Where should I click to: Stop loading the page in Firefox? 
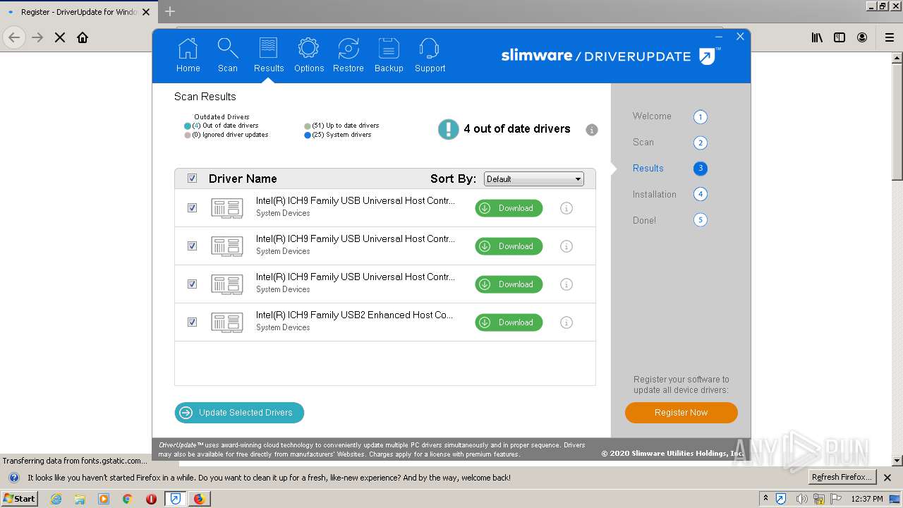[x=60, y=37]
